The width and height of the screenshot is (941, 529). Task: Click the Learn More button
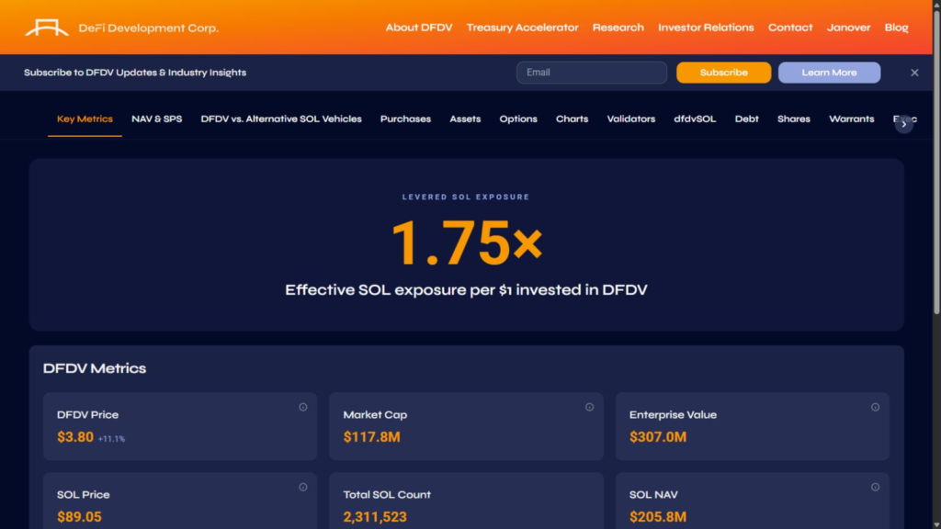coord(829,73)
